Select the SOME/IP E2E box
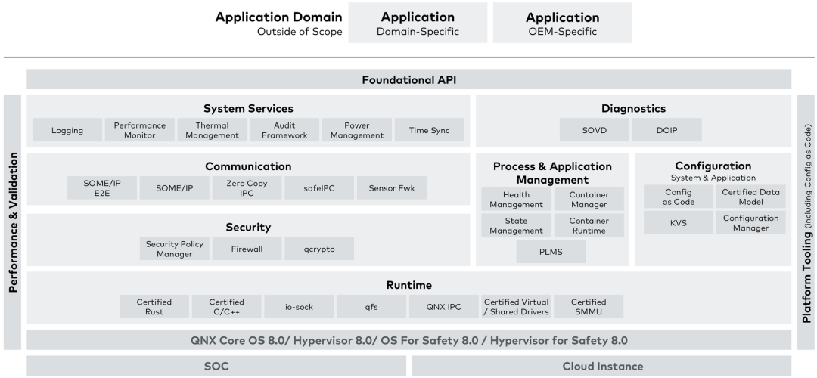Screen dimensions: 817x378 (102, 188)
